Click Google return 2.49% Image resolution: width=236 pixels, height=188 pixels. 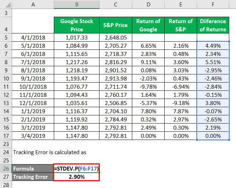tap(148, 127)
